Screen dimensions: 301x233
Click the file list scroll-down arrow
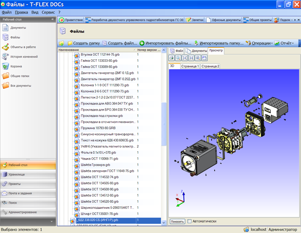[x=164, y=222]
